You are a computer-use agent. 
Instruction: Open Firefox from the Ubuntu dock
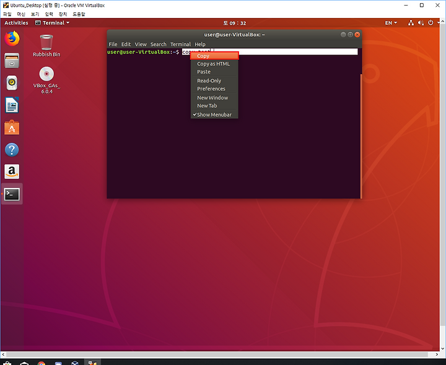[12, 38]
